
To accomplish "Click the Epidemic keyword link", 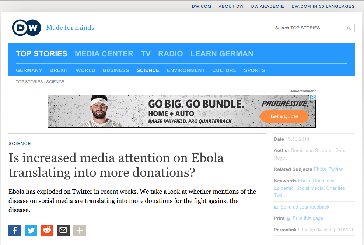I will (283, 188).
